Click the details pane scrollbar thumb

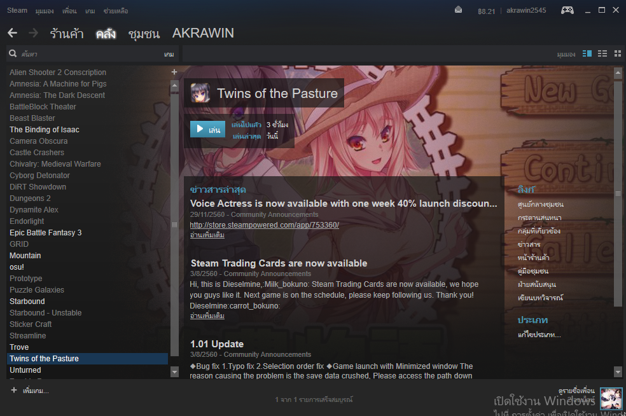coord(618,193)
